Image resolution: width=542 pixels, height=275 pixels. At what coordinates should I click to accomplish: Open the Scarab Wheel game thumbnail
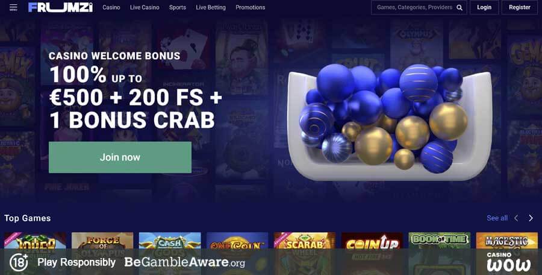click(305, 253)
